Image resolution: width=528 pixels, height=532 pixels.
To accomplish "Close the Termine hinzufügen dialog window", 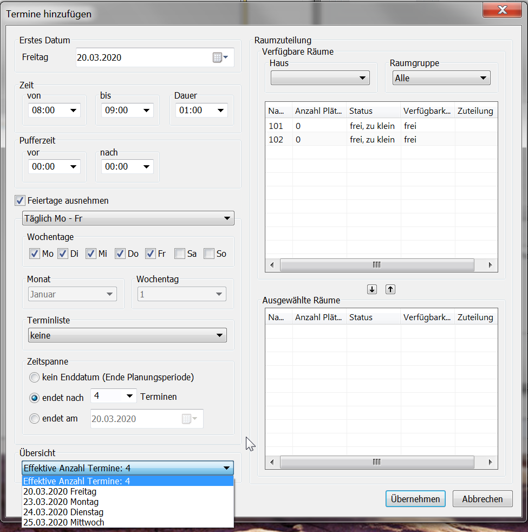I will 502,10.
